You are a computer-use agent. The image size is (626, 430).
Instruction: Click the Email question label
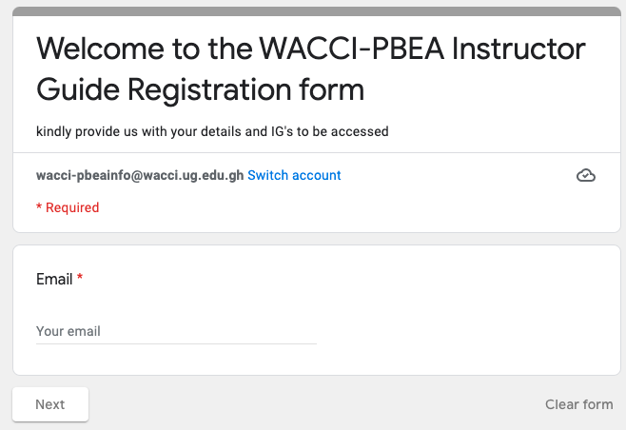(x=54, y=279)
